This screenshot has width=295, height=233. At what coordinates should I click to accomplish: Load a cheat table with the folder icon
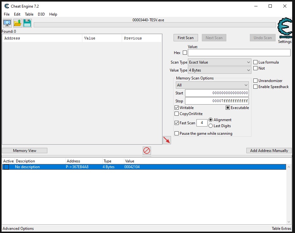pos(17,23)
